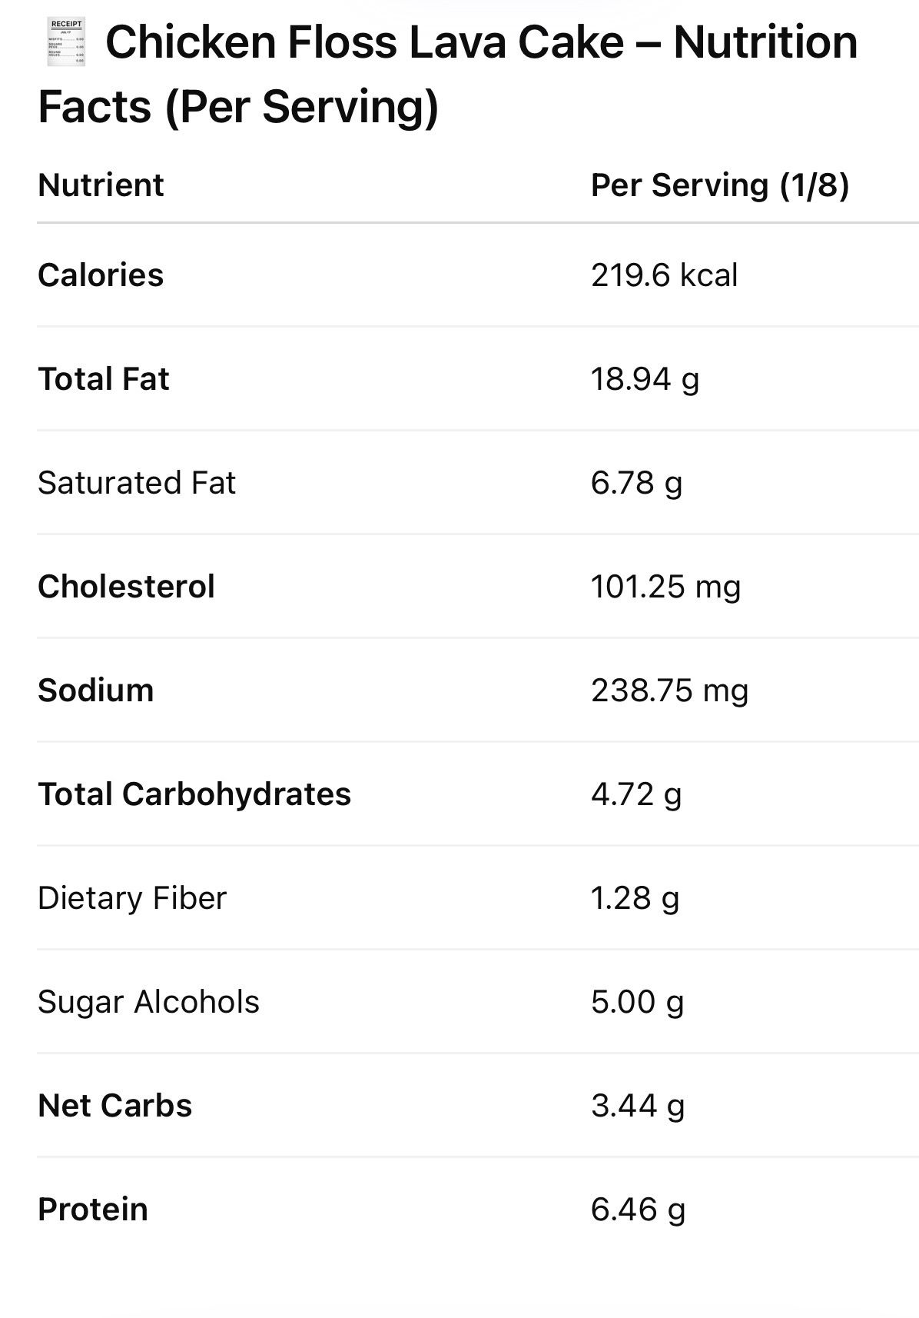Select the 5.00 g sugar alcohols value
919x1318 pixels.
pyautogui.click(x=637, y=1002)
